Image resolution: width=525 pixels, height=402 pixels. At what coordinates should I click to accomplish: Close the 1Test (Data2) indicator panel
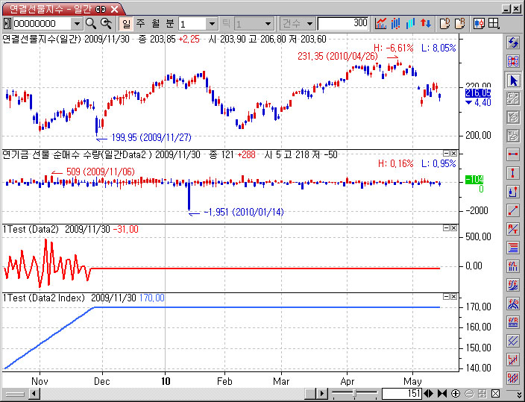[x=453, y=227]
